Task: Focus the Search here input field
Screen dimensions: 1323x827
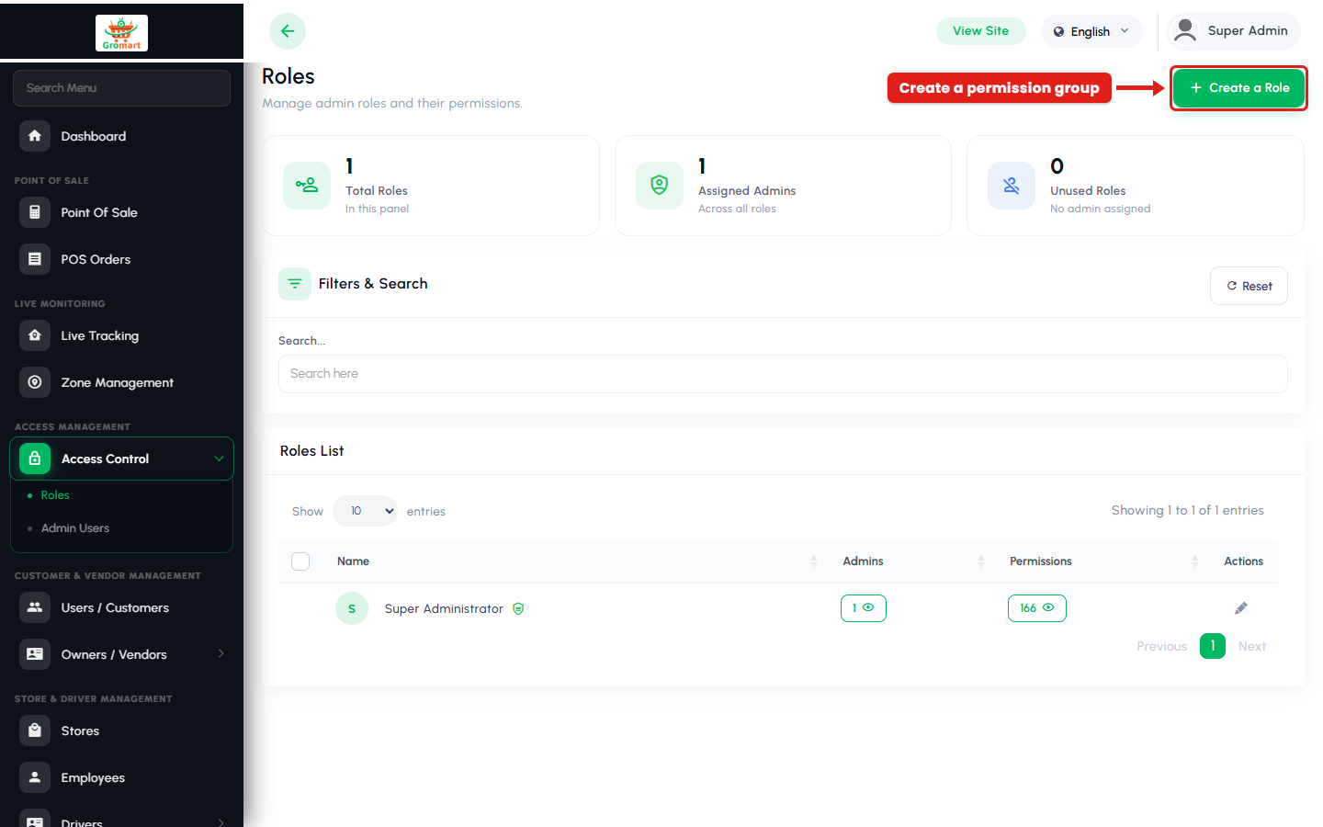Action: pyautogui.click(x=783, y=374)
